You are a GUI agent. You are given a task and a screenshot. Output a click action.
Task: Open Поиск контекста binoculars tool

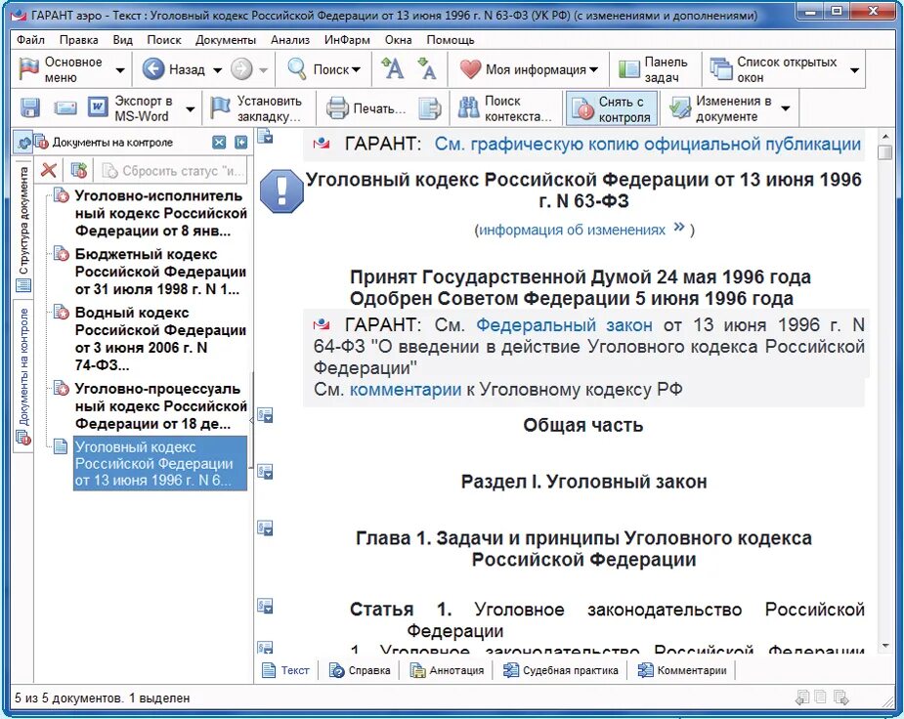(x=505, y=108)
